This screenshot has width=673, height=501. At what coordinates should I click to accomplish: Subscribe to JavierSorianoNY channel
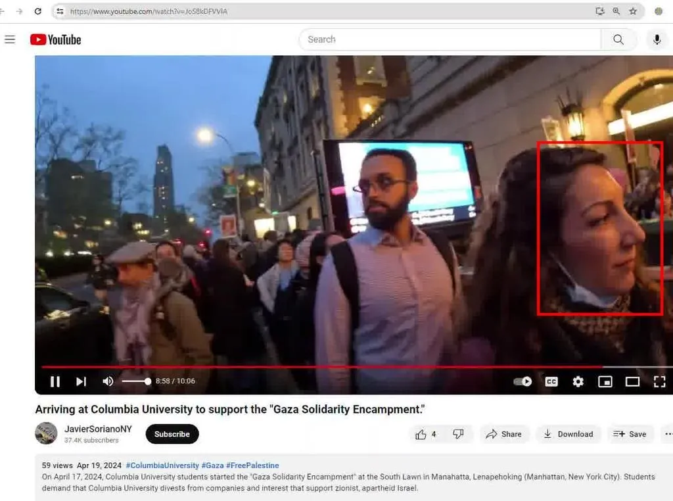click(172, 434)
